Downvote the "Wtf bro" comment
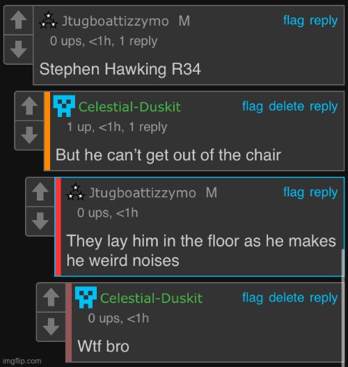This screenshot has width=348, height=367. point(52,327)
